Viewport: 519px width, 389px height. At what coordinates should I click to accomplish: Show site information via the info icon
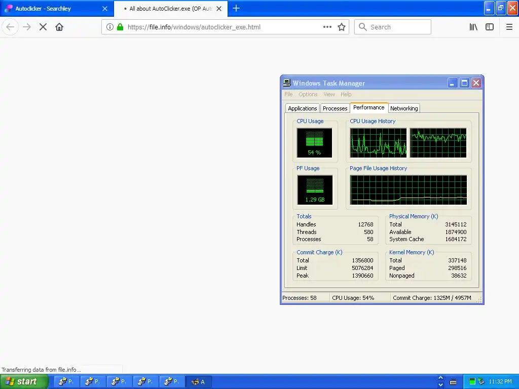pyautogui.click(x=110, y=27)
